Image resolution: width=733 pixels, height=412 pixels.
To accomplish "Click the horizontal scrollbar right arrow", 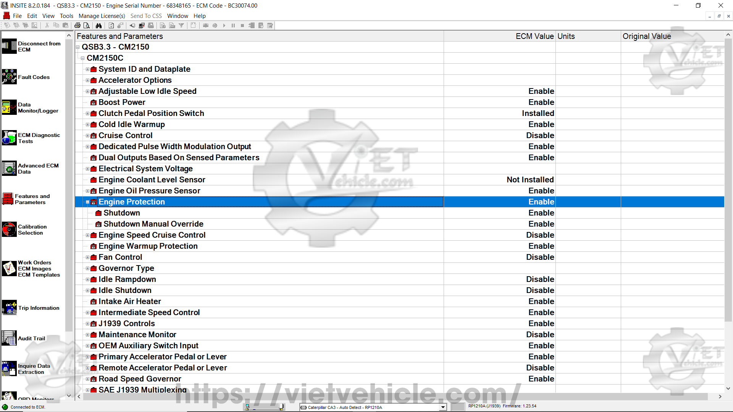I will [x=720, y=397].
